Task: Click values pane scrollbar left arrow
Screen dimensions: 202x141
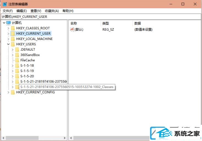Action: point(71,138)
